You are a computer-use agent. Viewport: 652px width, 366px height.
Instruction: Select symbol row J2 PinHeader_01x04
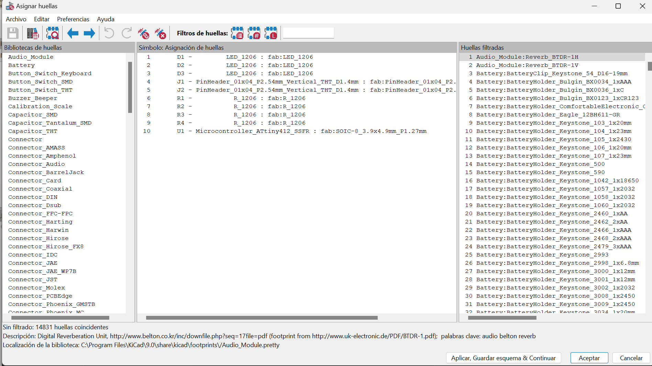coord(297,90)
